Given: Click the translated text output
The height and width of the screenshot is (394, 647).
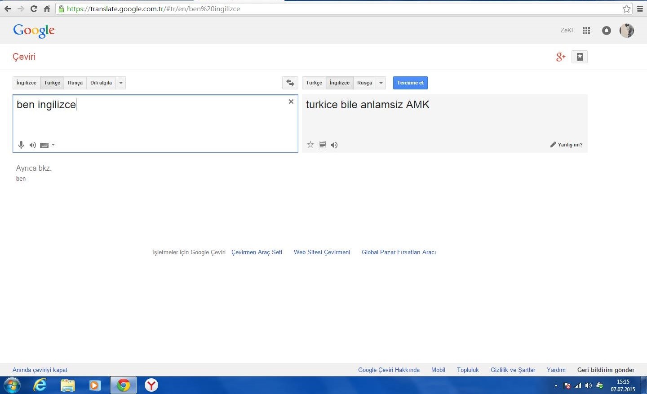Looking at the screenshot, I should click(368, 105).
